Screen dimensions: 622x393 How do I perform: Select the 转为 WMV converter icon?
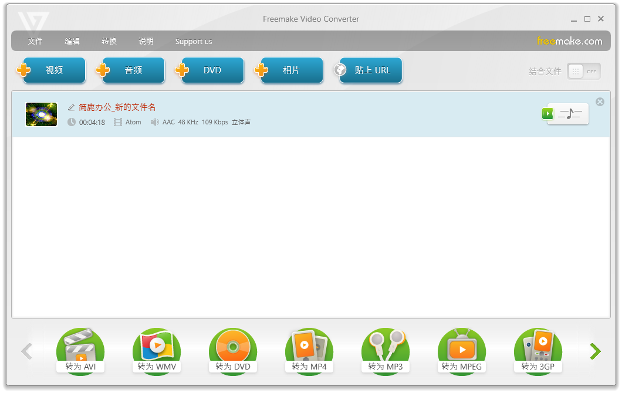(x=157, y=350)
